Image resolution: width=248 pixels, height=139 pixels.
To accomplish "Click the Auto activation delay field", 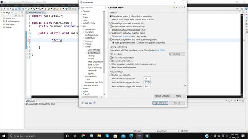I will (147, 78).
